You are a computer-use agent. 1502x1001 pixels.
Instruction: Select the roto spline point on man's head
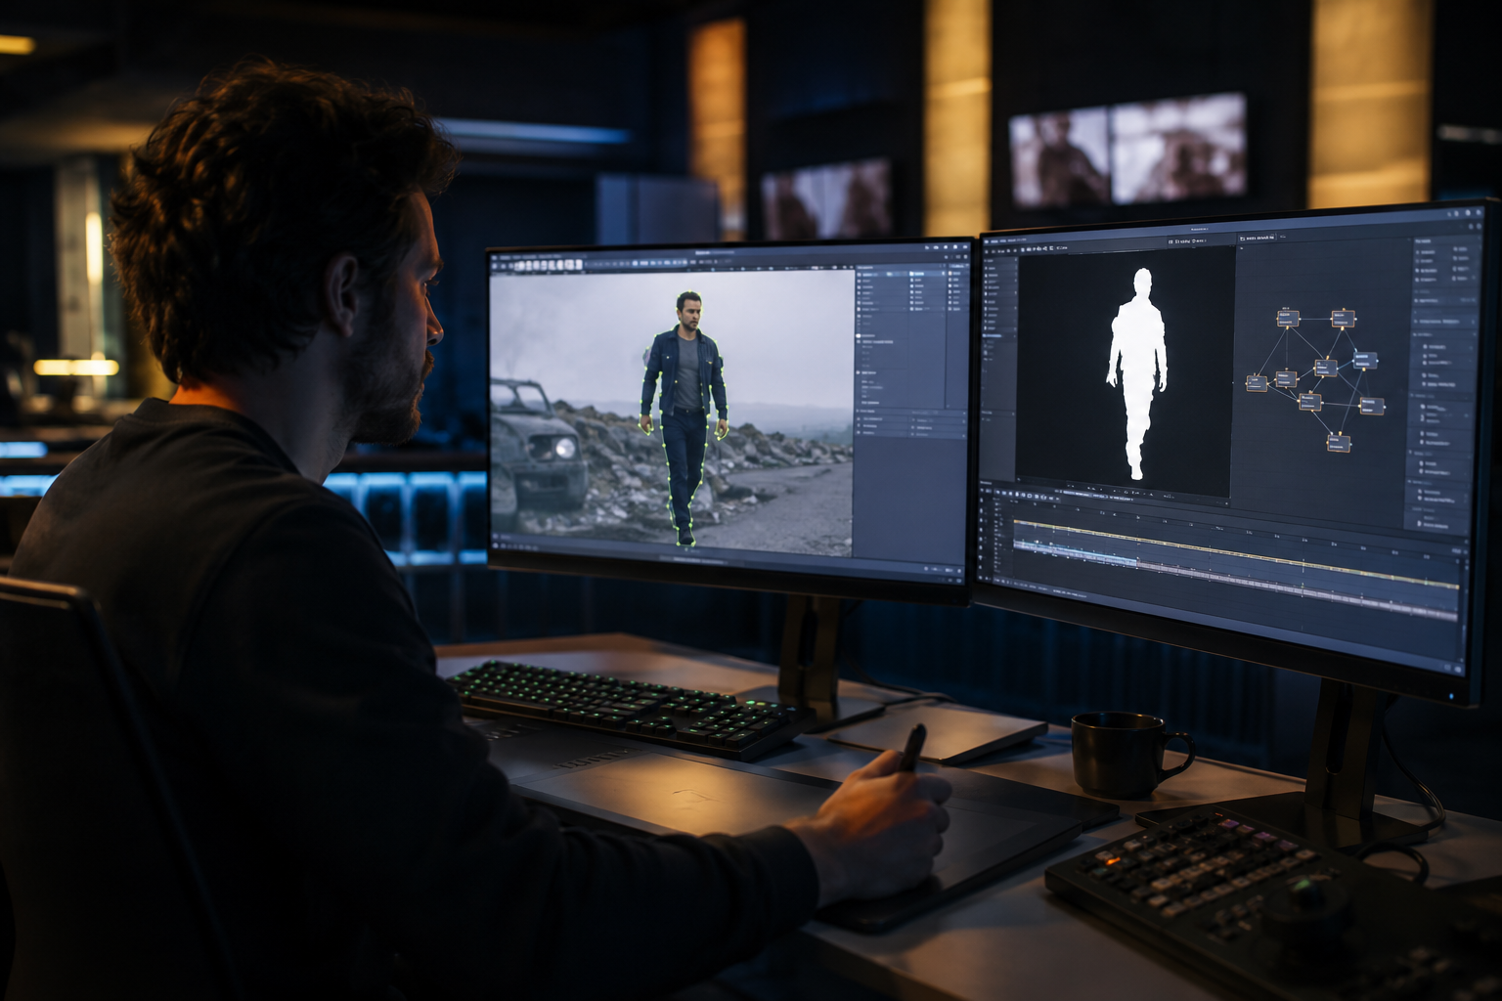pos(688,292)
